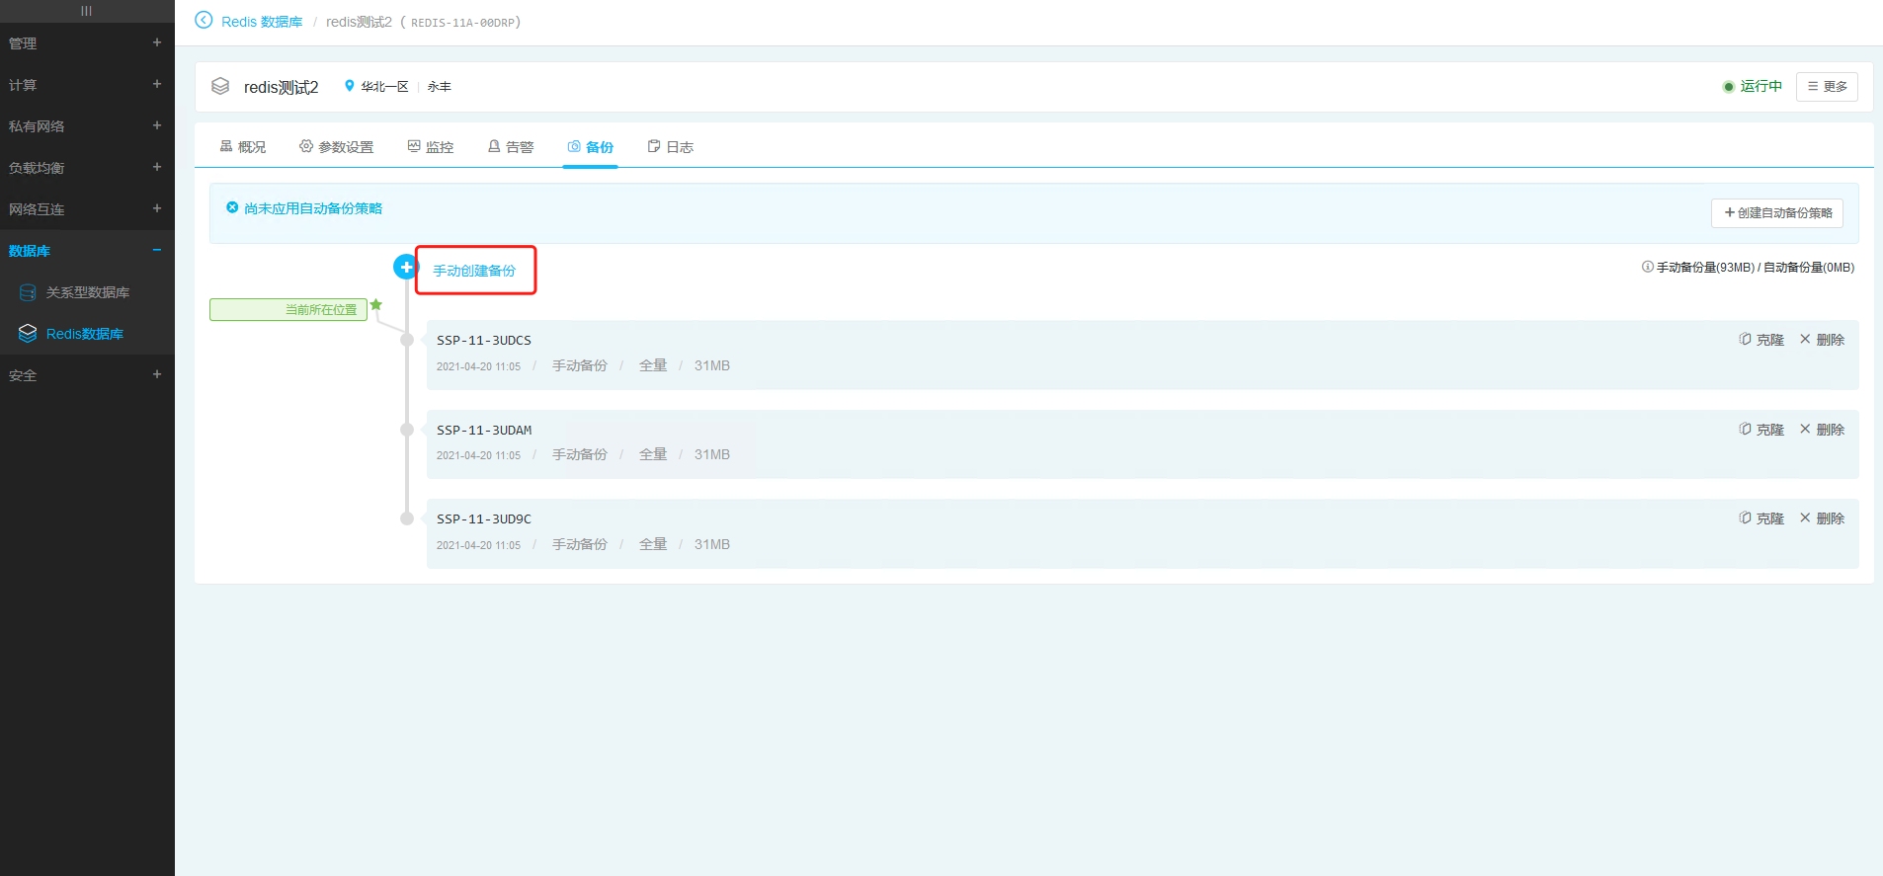
Task: Switch to the 参数设置 tab
Action: (x=337, y=147)
